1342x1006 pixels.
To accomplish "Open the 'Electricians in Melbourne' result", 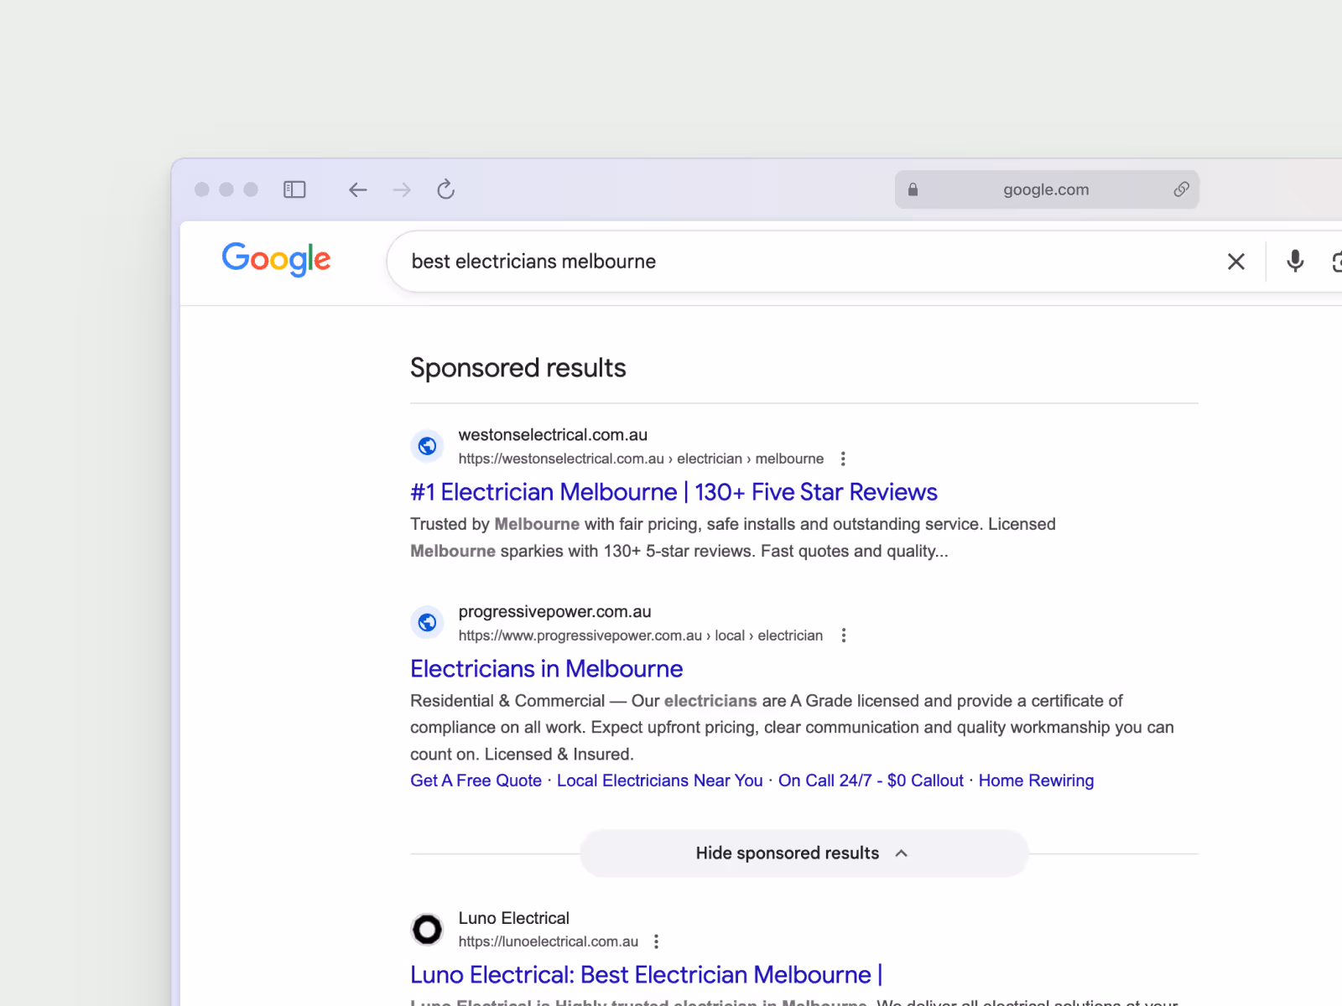I will coord(546,669).
